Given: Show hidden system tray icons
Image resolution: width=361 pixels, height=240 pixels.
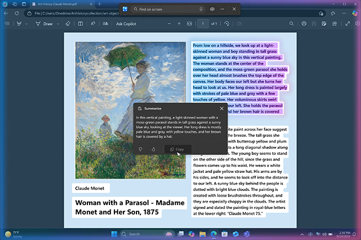Looking at the screenshot, I should (302, 234).
